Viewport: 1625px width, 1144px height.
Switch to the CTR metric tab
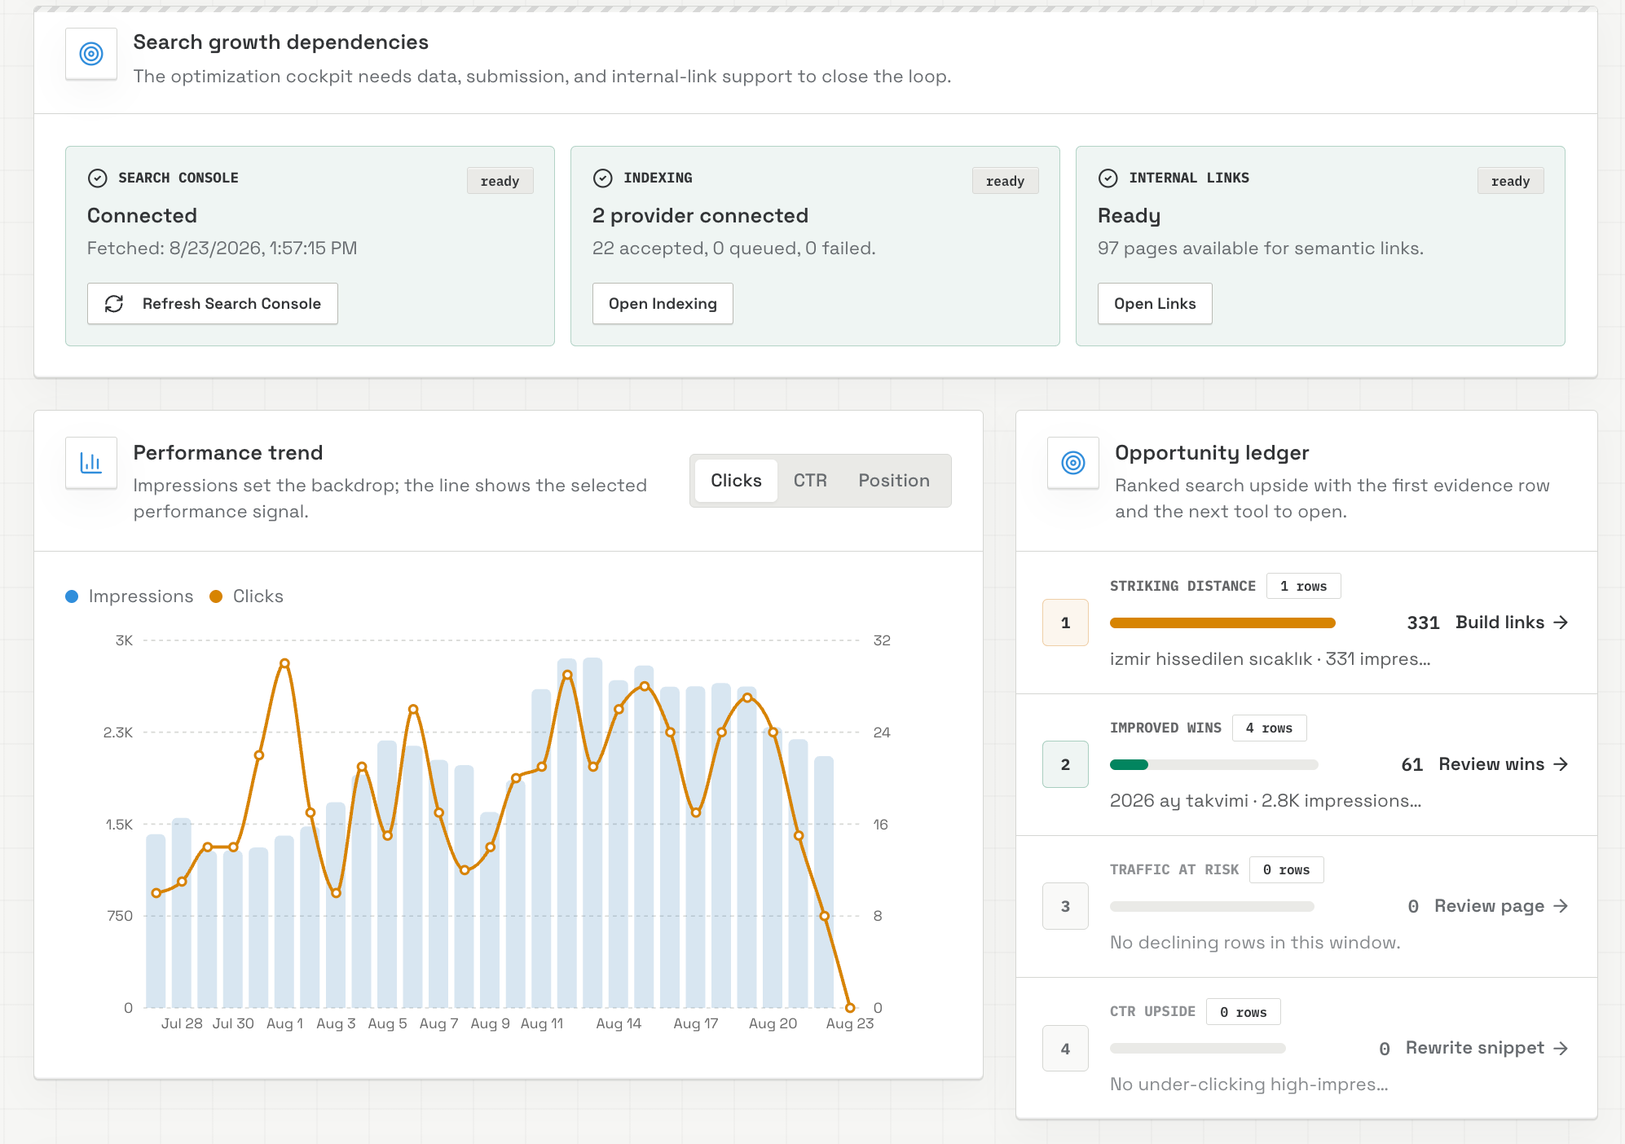(x=810, y=481)
